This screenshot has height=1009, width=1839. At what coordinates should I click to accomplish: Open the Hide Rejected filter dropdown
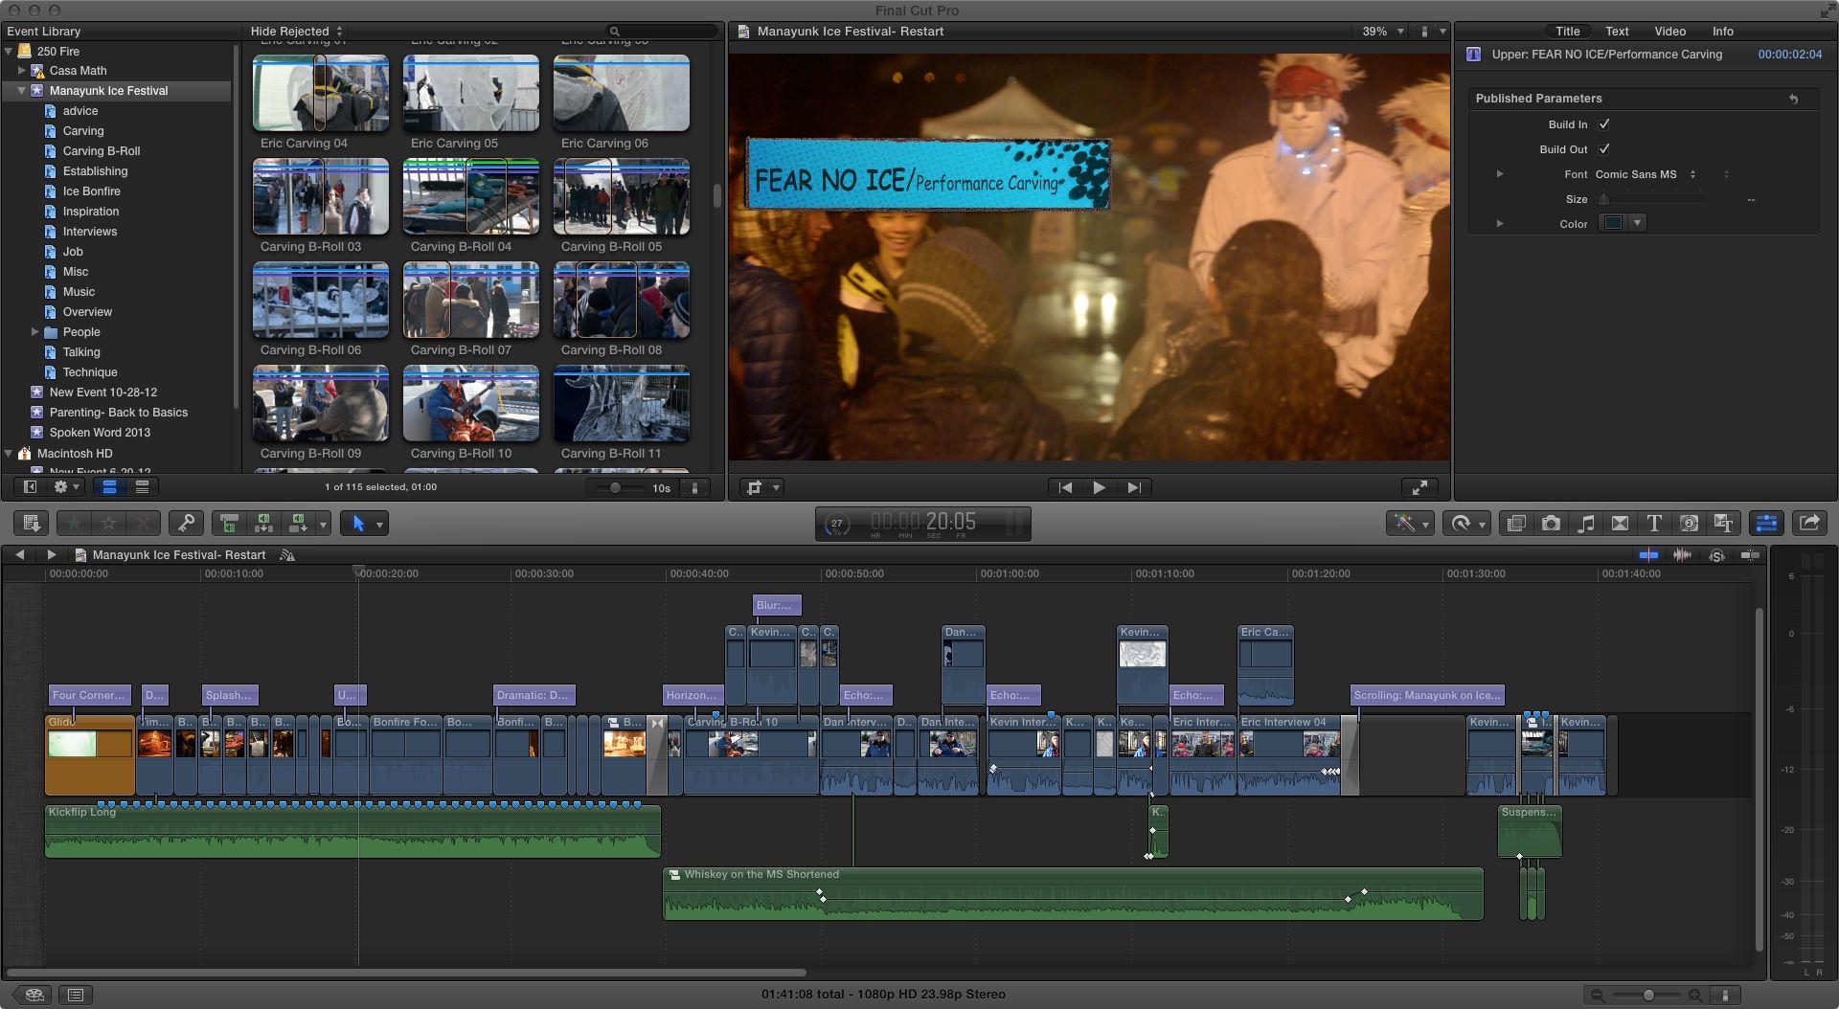[296, 32]
